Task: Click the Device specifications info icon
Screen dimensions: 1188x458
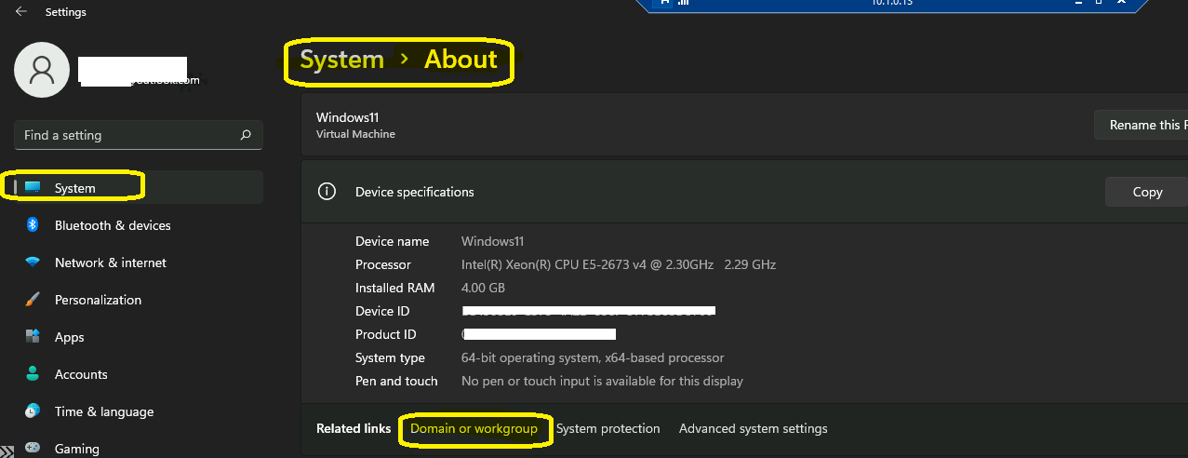Action: click(327, 192)
